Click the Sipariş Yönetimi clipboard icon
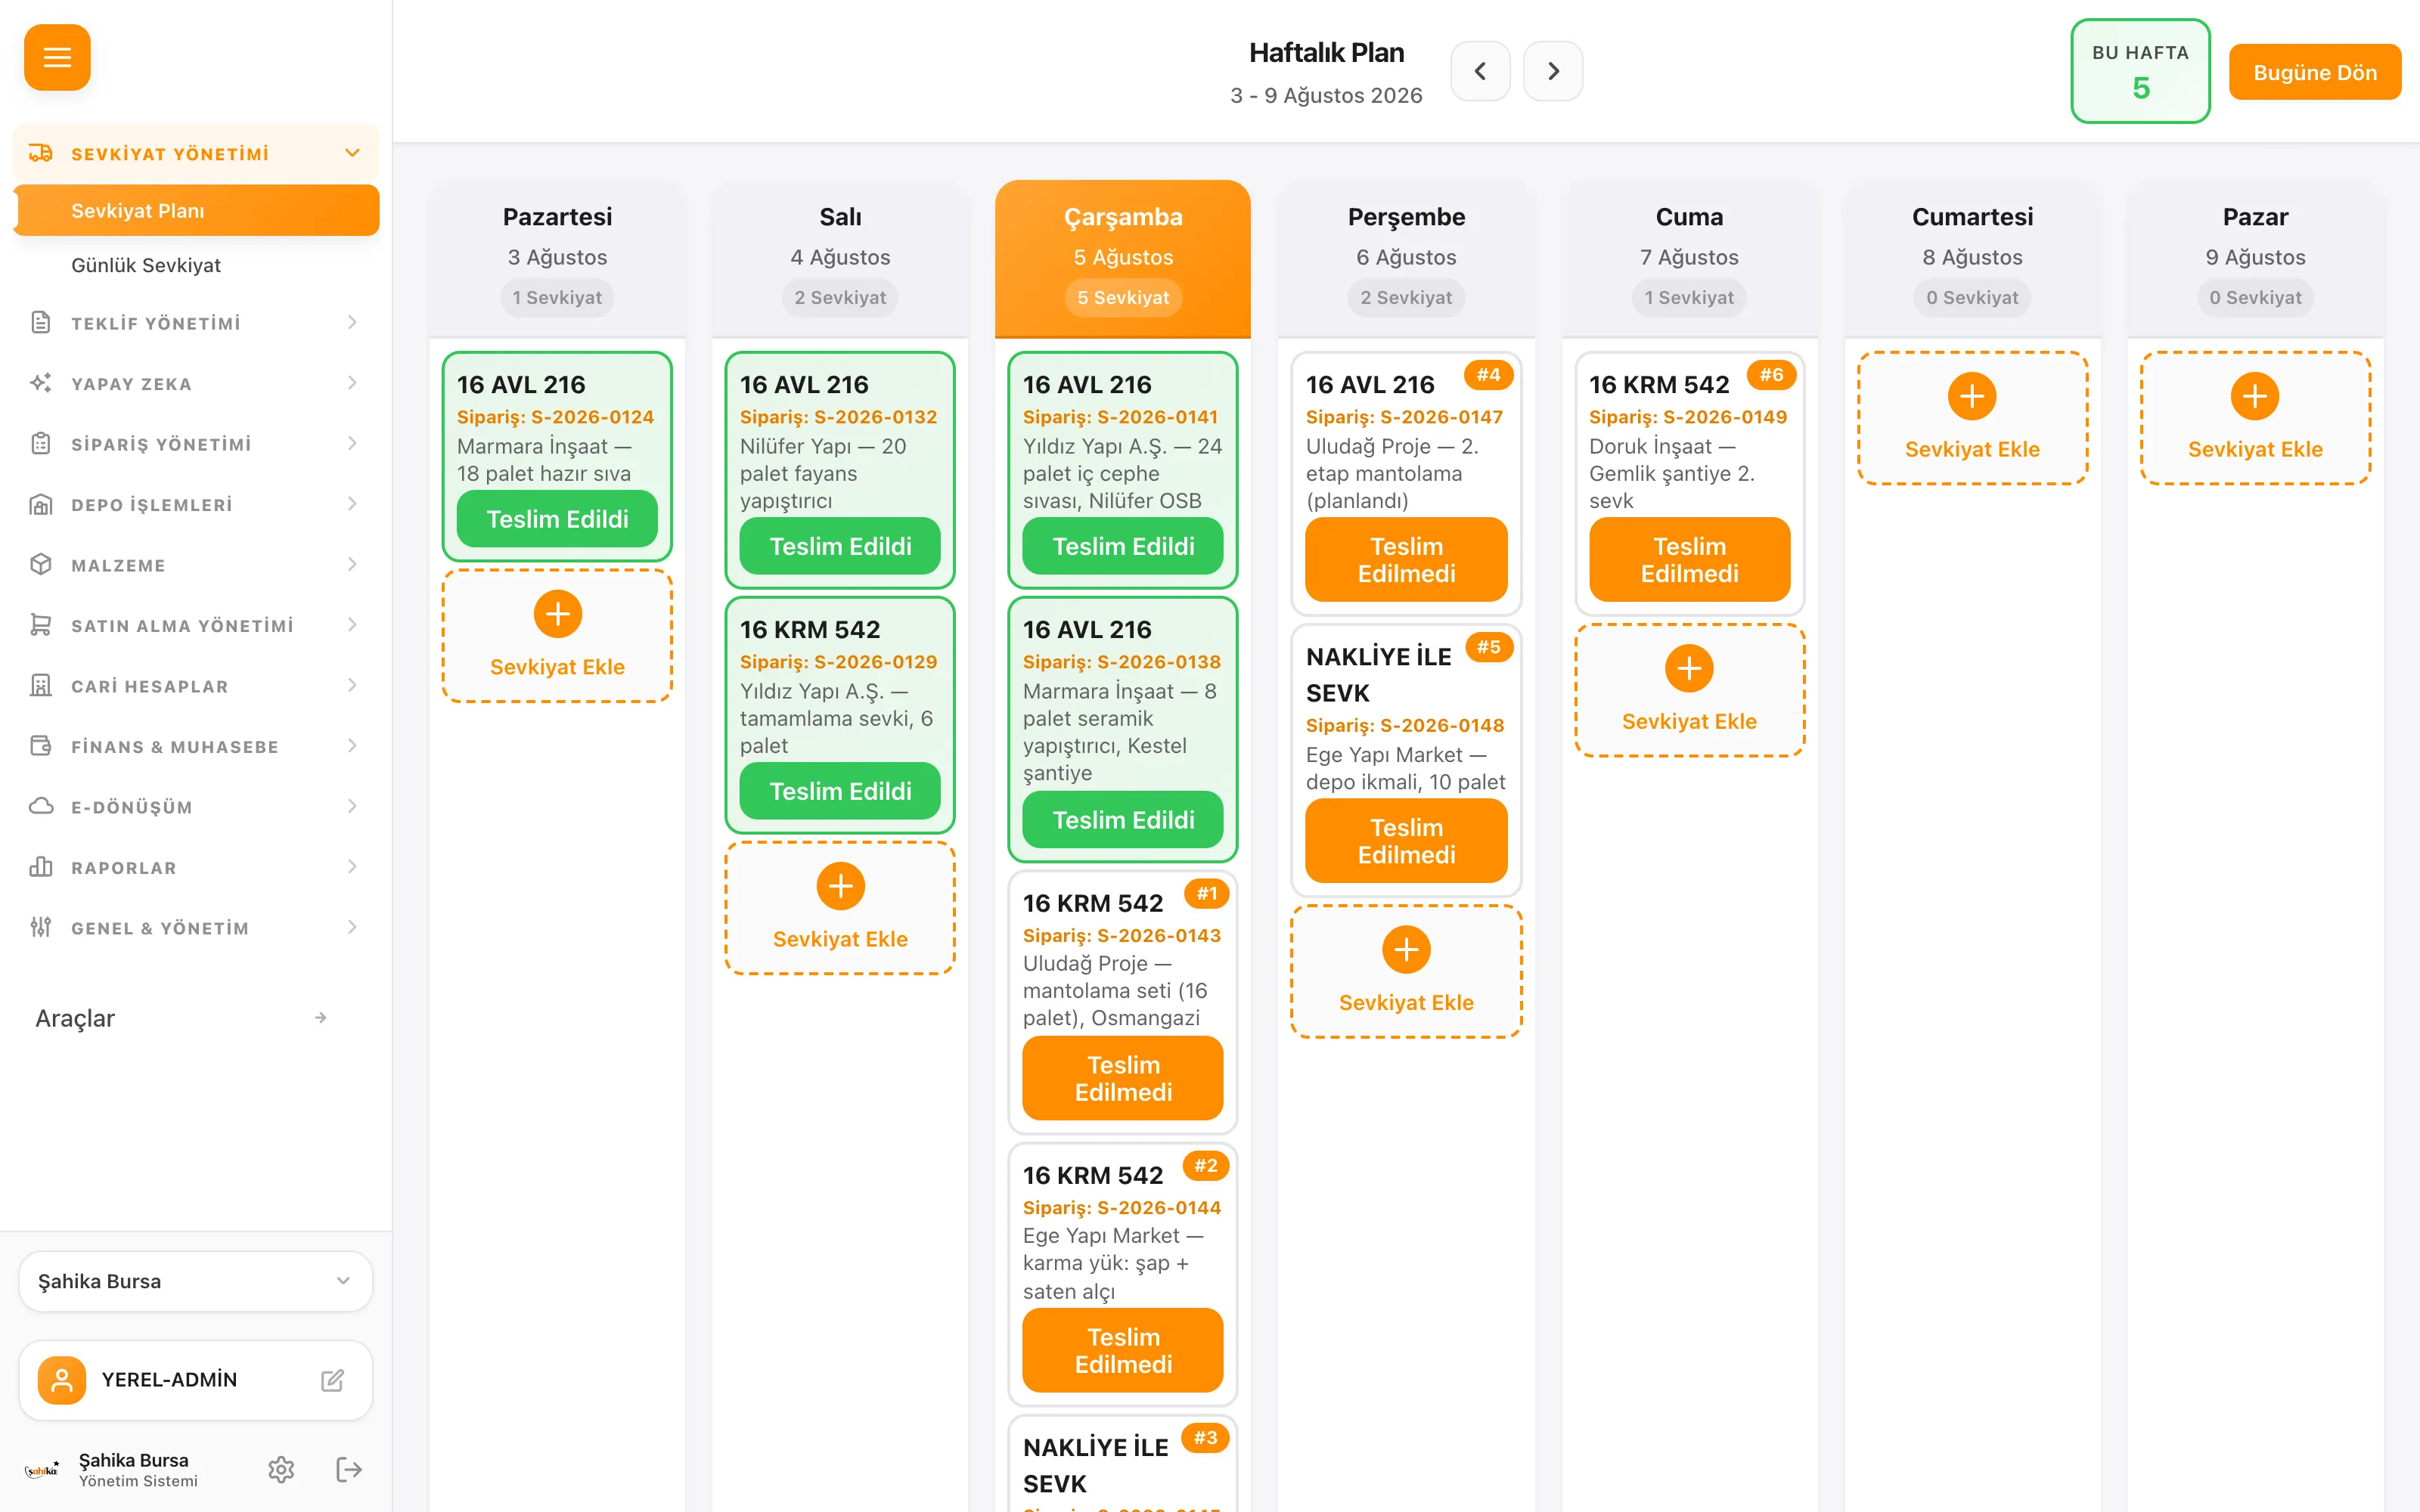Viewport: 2420px width, 1512px height. point(40,443)
